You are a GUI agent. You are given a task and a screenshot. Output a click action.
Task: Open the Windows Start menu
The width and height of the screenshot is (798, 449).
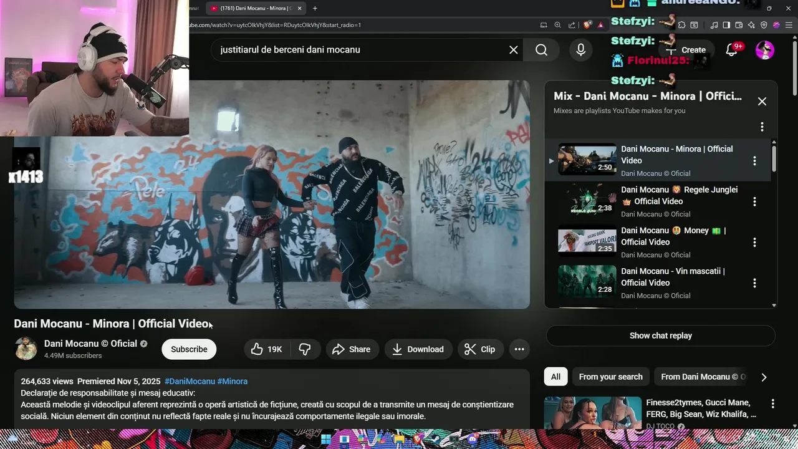tap(326, 439)
